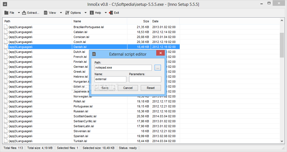Sort list by Name column header
287x152 pixels.
pyautogui.click(x=99, y=21)
